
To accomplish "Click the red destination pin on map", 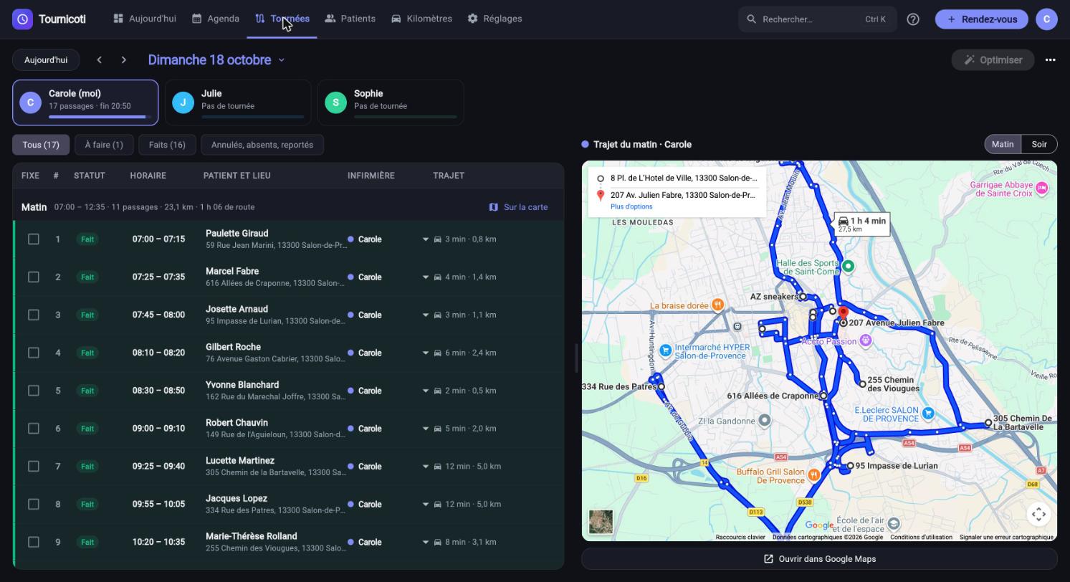I will (x=844, y=313).
